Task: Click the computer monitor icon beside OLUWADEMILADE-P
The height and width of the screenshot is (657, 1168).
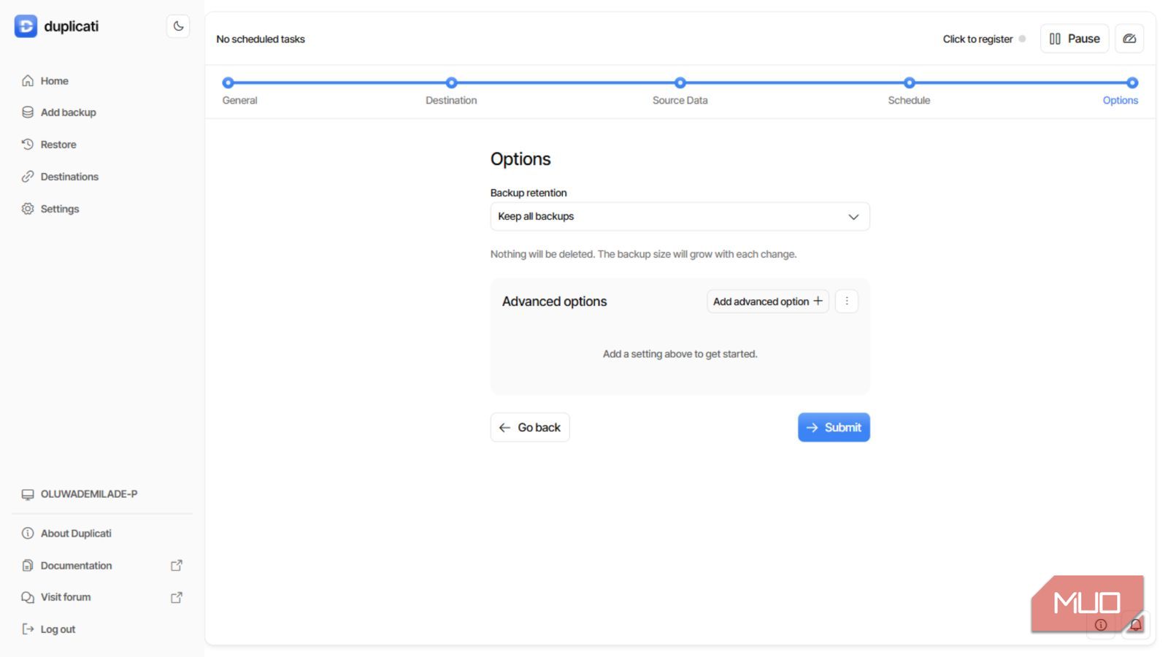Action: (28, 494)
